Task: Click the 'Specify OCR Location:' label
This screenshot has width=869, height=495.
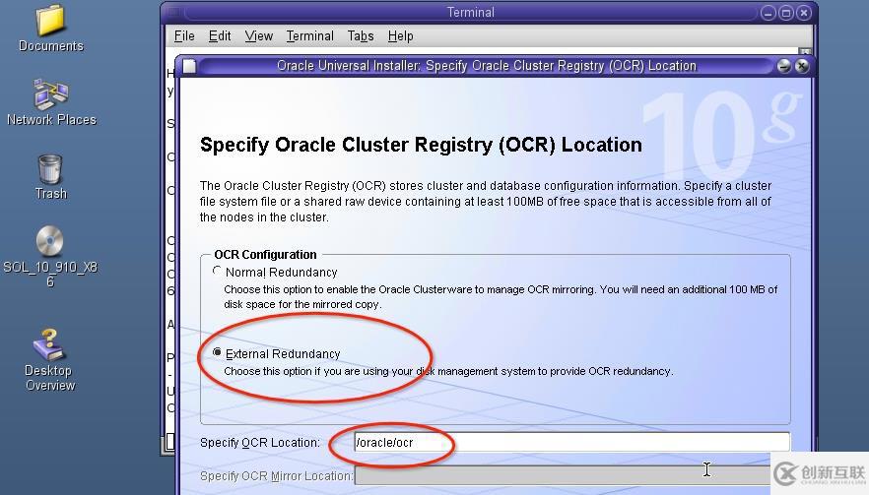Action: [260, 443]
